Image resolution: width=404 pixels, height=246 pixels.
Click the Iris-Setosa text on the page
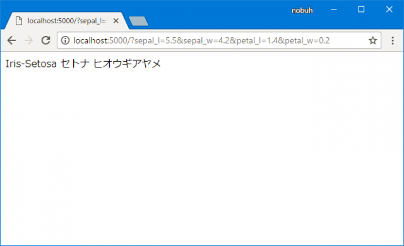pos(31,64)
